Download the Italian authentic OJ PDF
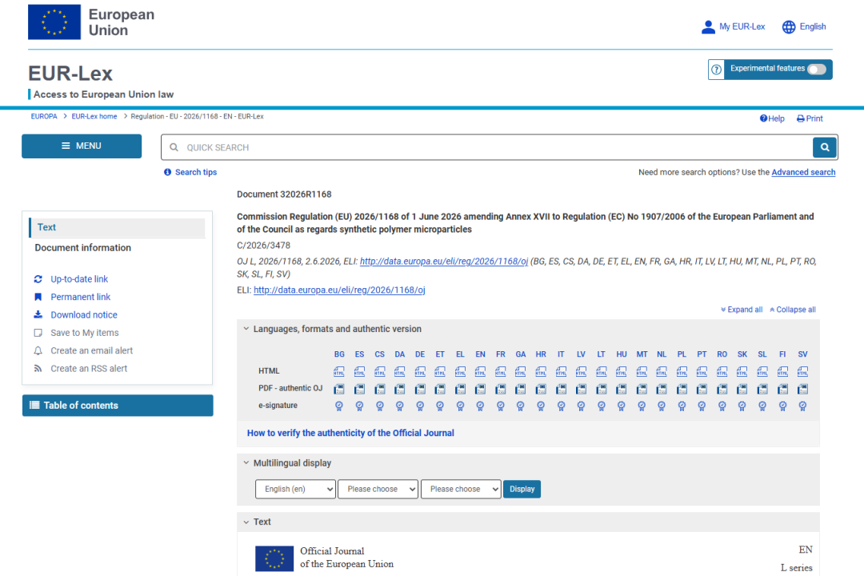The width and height of the screenshot is (864, 576). tap(561, 389)
